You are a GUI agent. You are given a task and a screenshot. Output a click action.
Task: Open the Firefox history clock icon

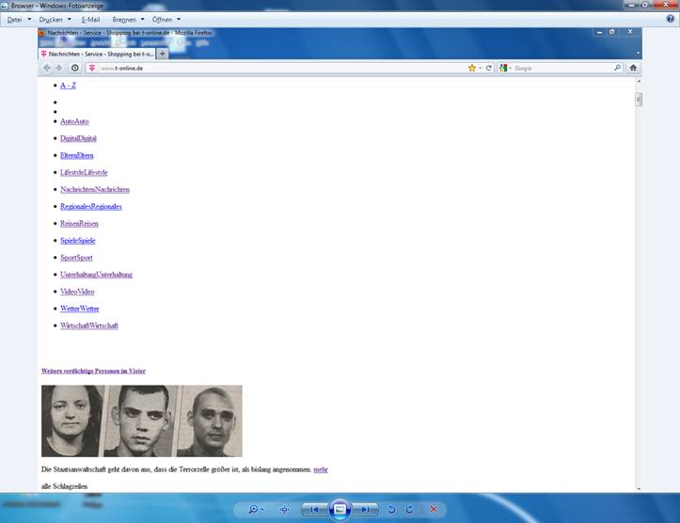coord(75,68)
